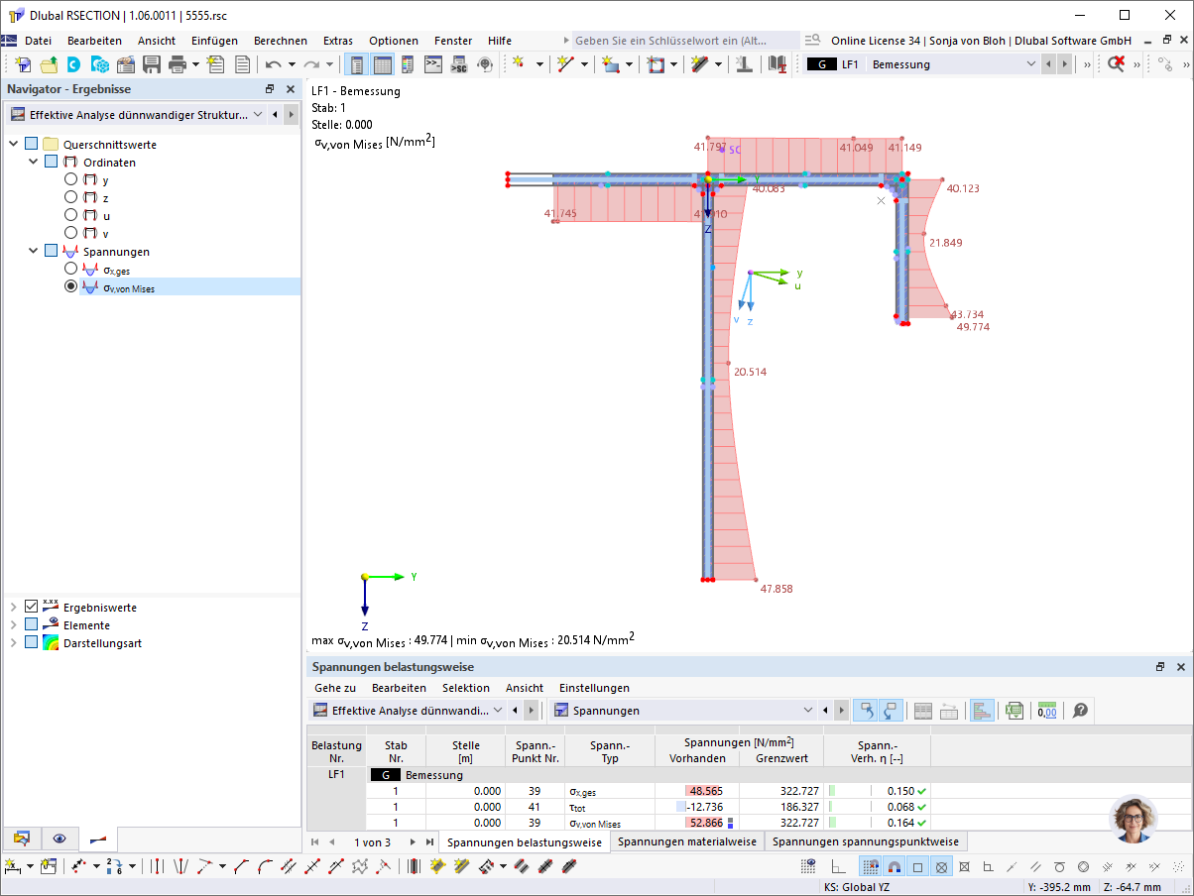Click the 0.164 stress ratio cell
This screenshot has width=1194, height=896.
(877, 823)
